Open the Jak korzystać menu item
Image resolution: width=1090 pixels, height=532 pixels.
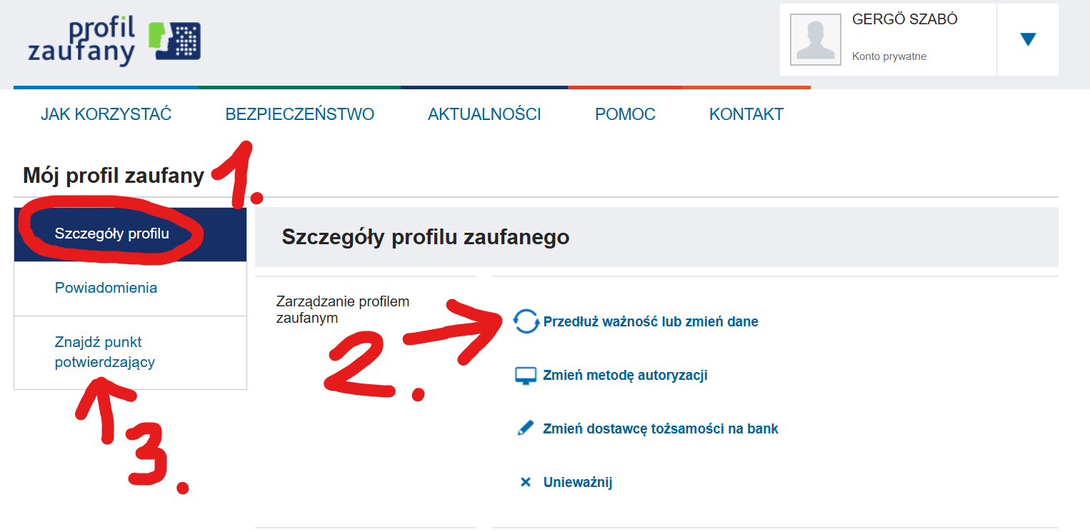coord(106,114)
